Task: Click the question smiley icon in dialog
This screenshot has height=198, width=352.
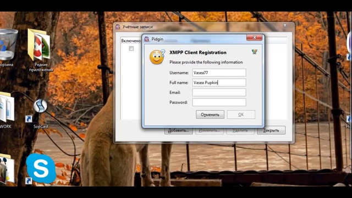Action: tap(157, 57)
